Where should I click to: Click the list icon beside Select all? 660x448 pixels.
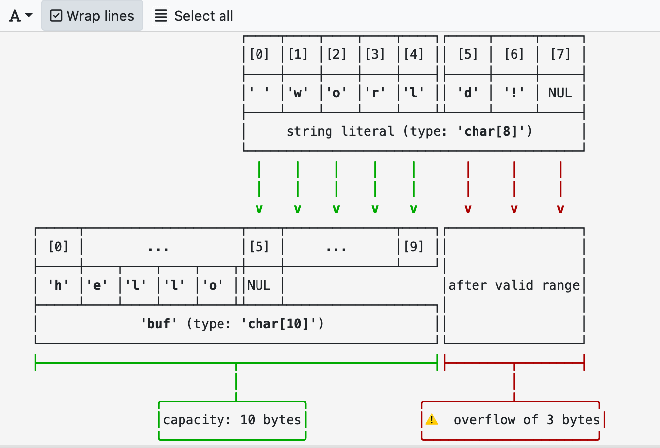point(161,16)
